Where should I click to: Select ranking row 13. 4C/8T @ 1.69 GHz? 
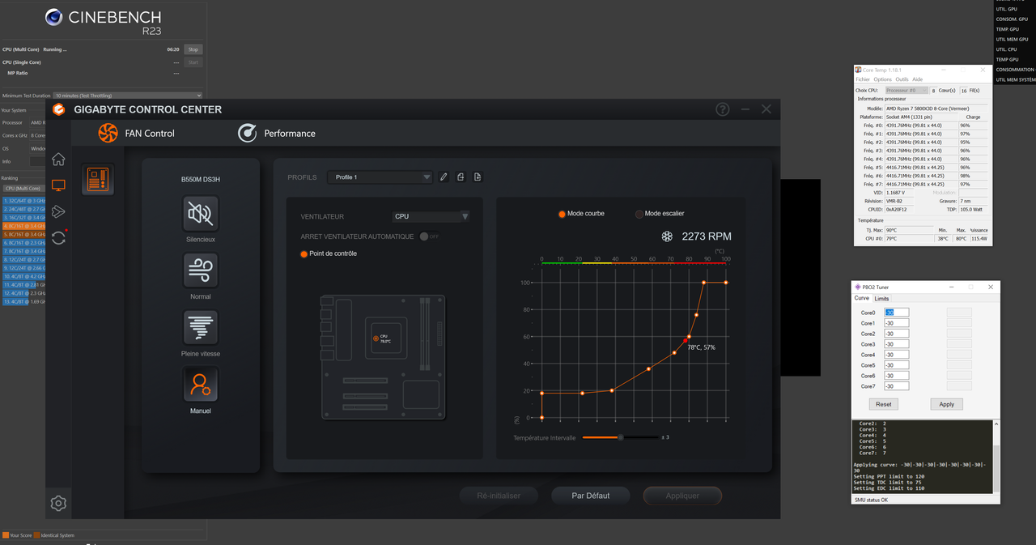click(x=24, y=301)
